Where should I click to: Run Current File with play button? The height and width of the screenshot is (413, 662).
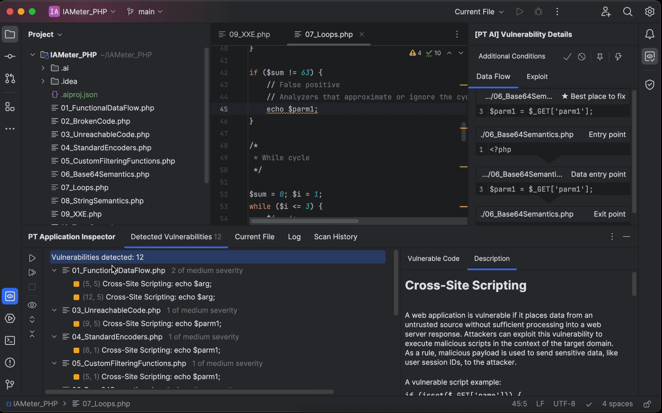[520, 12]
